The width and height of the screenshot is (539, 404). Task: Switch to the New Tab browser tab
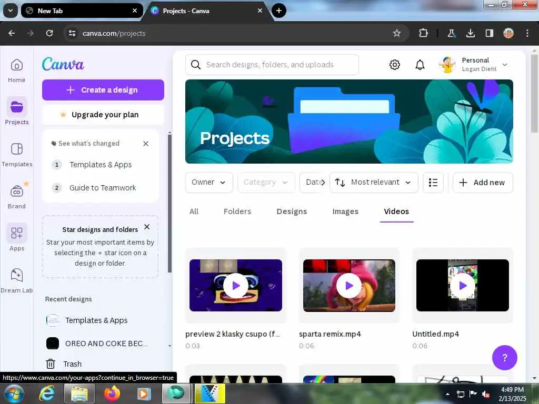(82, 11)
